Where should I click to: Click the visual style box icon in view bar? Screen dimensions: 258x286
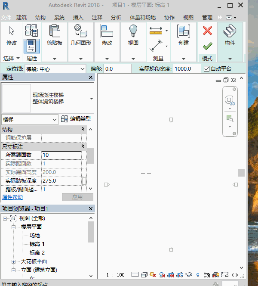pyautogui.click(x=144, y=275)
